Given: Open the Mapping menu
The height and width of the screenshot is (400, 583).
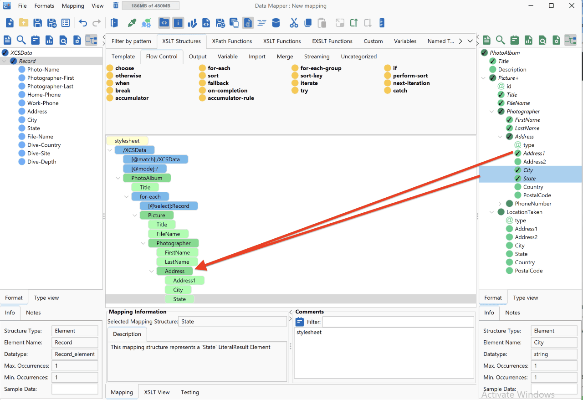Looking at the screenshot, I should (73, 6).
